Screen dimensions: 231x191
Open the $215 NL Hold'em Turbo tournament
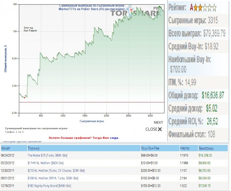(56, 171)
